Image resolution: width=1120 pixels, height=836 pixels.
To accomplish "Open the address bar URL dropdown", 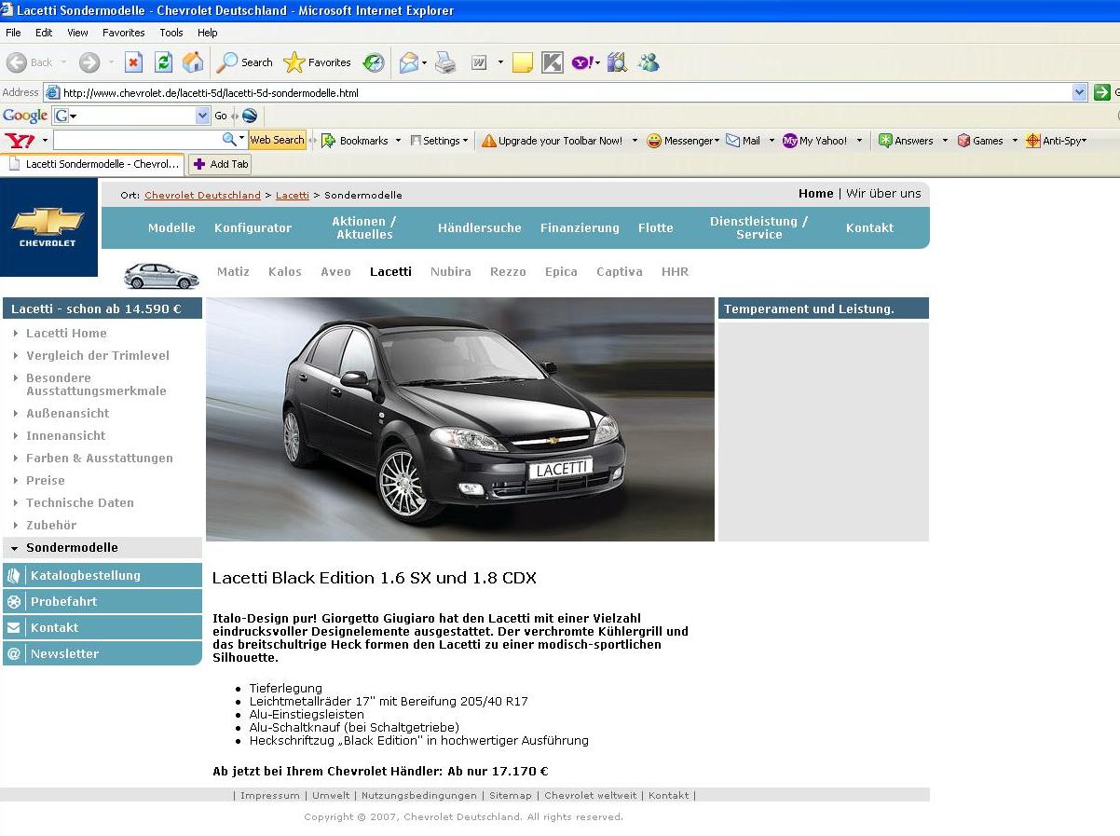I will click(x=1080, y=92).
